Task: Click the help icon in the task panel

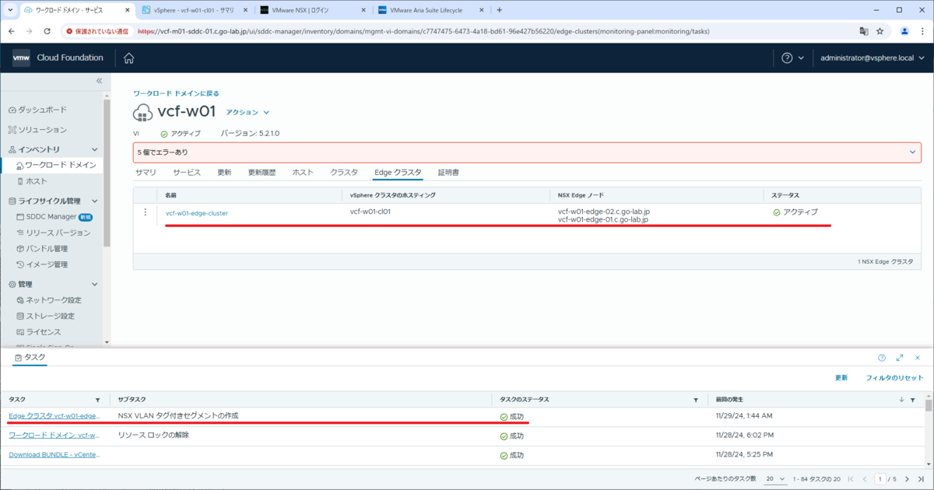Action: point(882,358)
